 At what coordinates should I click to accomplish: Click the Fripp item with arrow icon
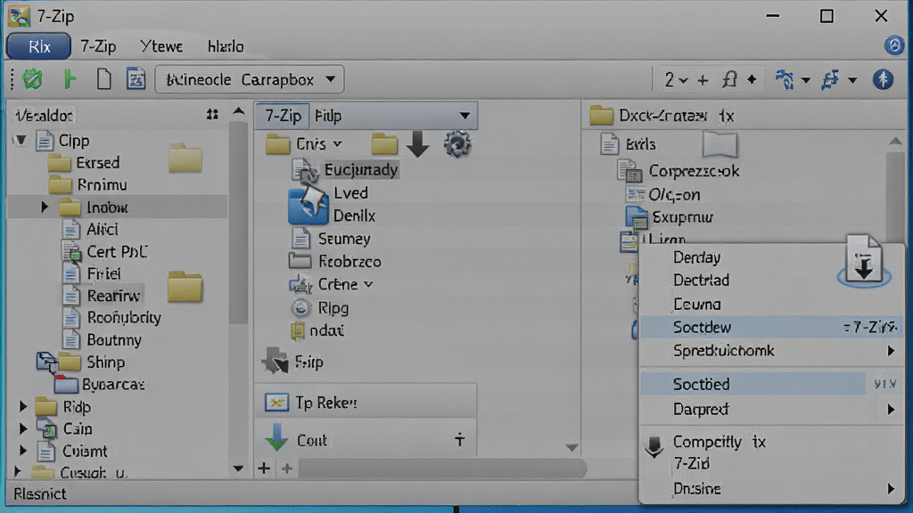click(292, 362)
